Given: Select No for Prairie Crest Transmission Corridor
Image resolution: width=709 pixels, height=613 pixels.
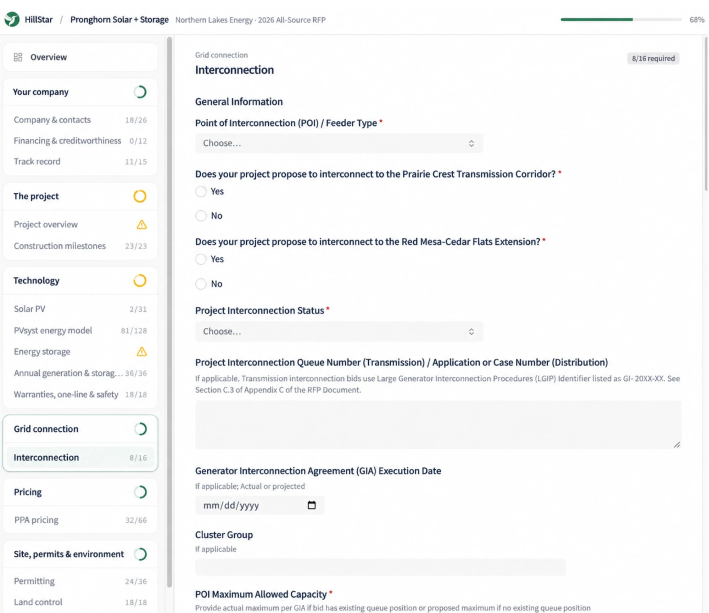Looking at the screenshot, I should (201, 215).
